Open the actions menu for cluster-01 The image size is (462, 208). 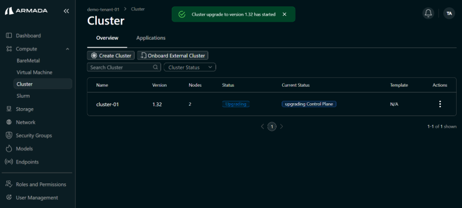click(x=440, y=104)
